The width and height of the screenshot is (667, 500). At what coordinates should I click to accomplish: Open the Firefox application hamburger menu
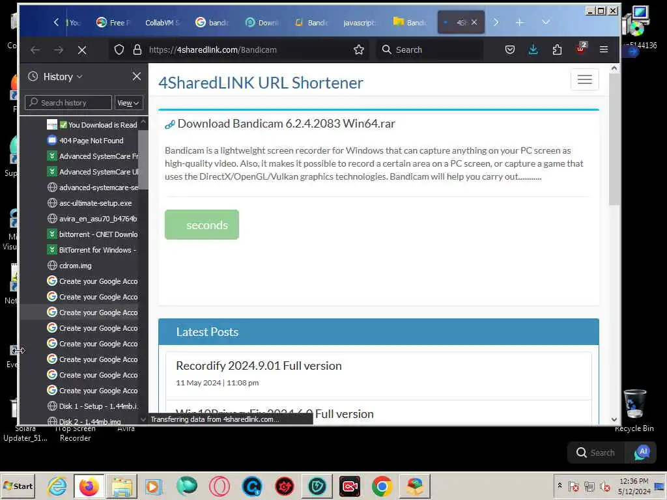[604, 49]
